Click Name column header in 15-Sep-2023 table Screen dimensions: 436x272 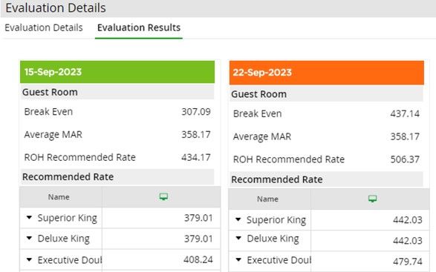tap(59, 197)
